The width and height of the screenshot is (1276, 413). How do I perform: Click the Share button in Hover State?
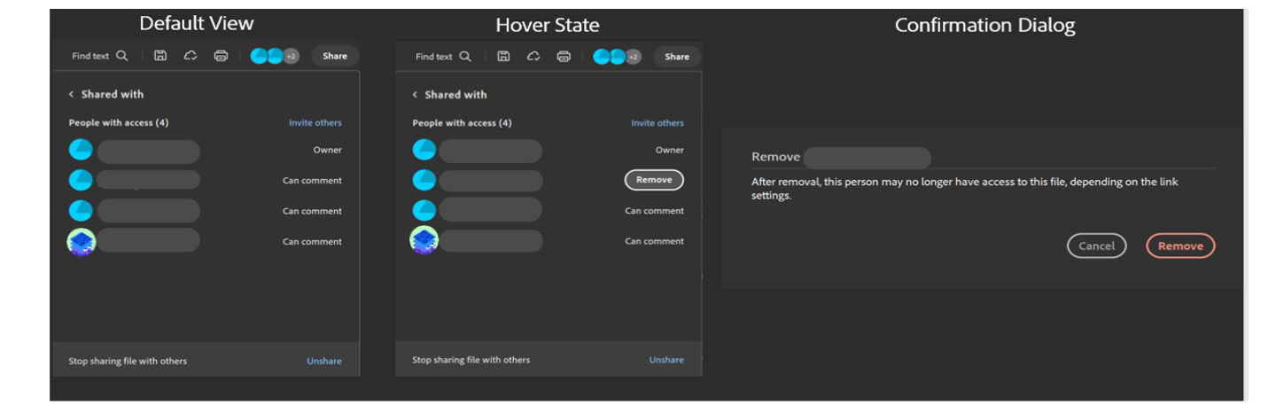click(x=677, y=57)
